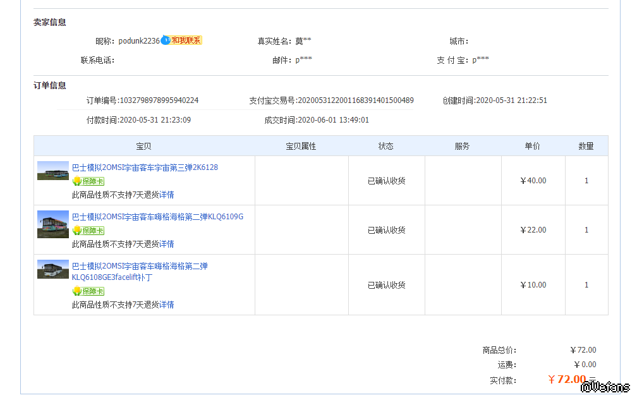Screen dimensions: 637x400
Task: Click the 和我联系 Wangwang contact icon
Action: coord(181,40)
